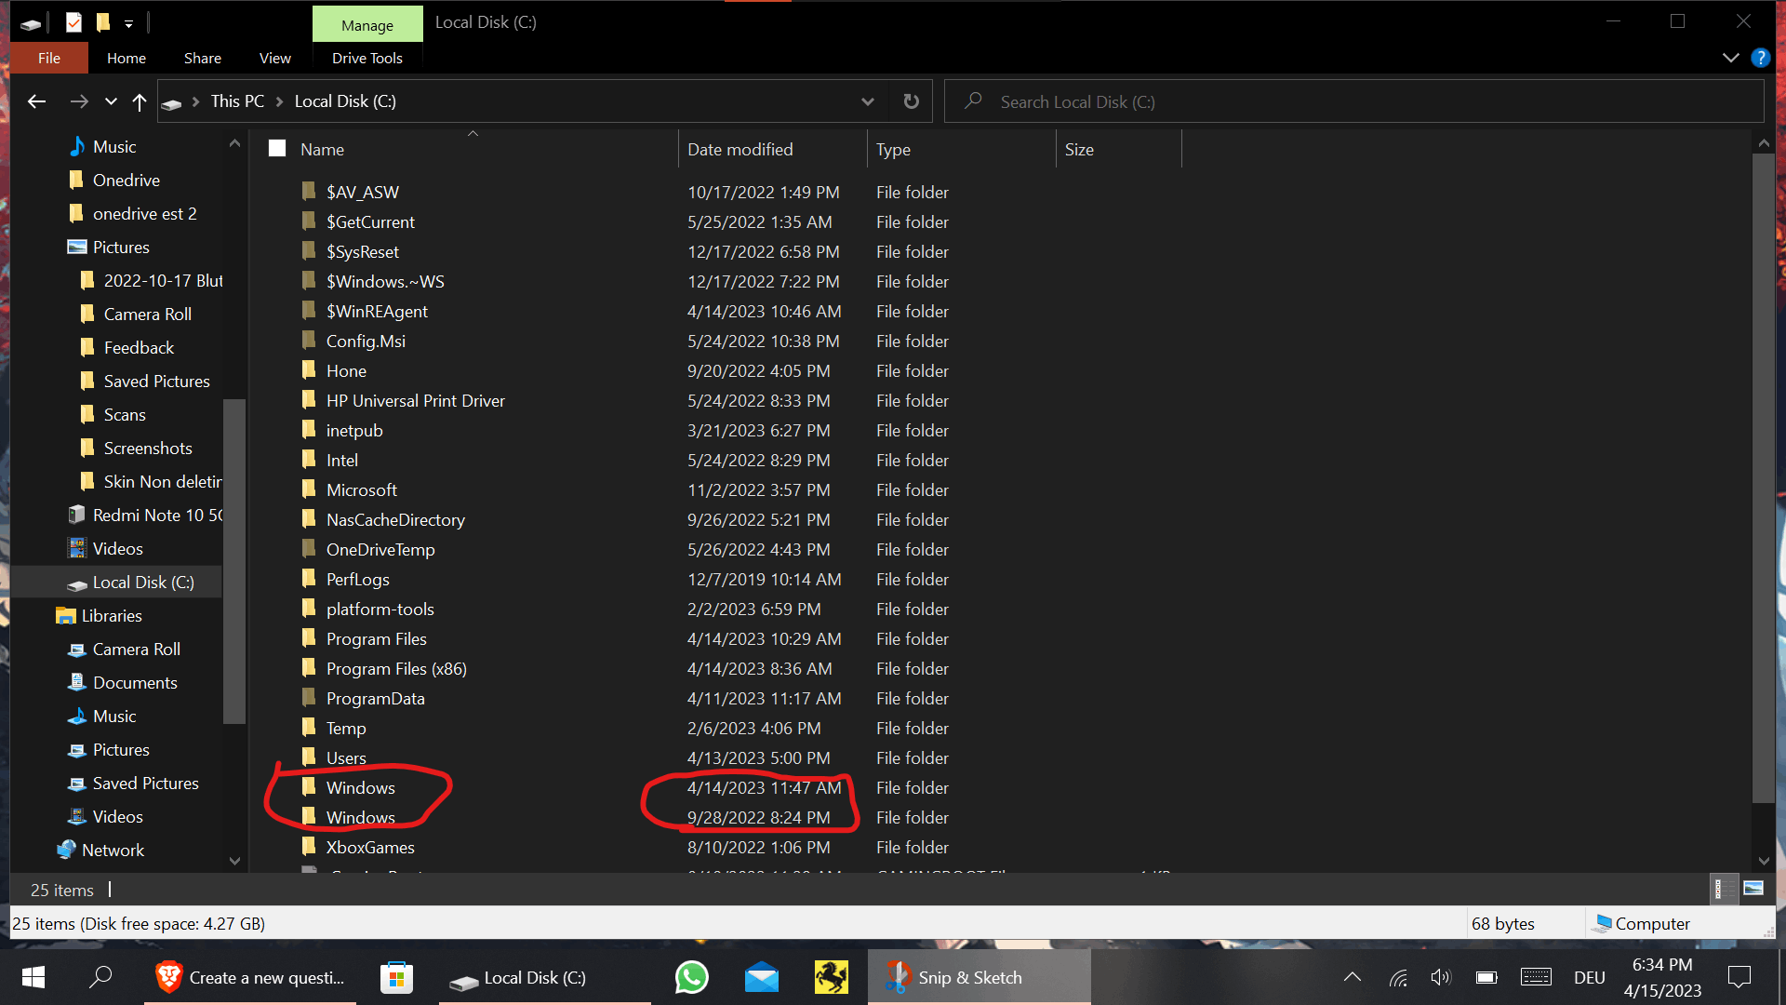
Task: Select Screenshots folder in navigation pane
Action: tap(148, 449)
